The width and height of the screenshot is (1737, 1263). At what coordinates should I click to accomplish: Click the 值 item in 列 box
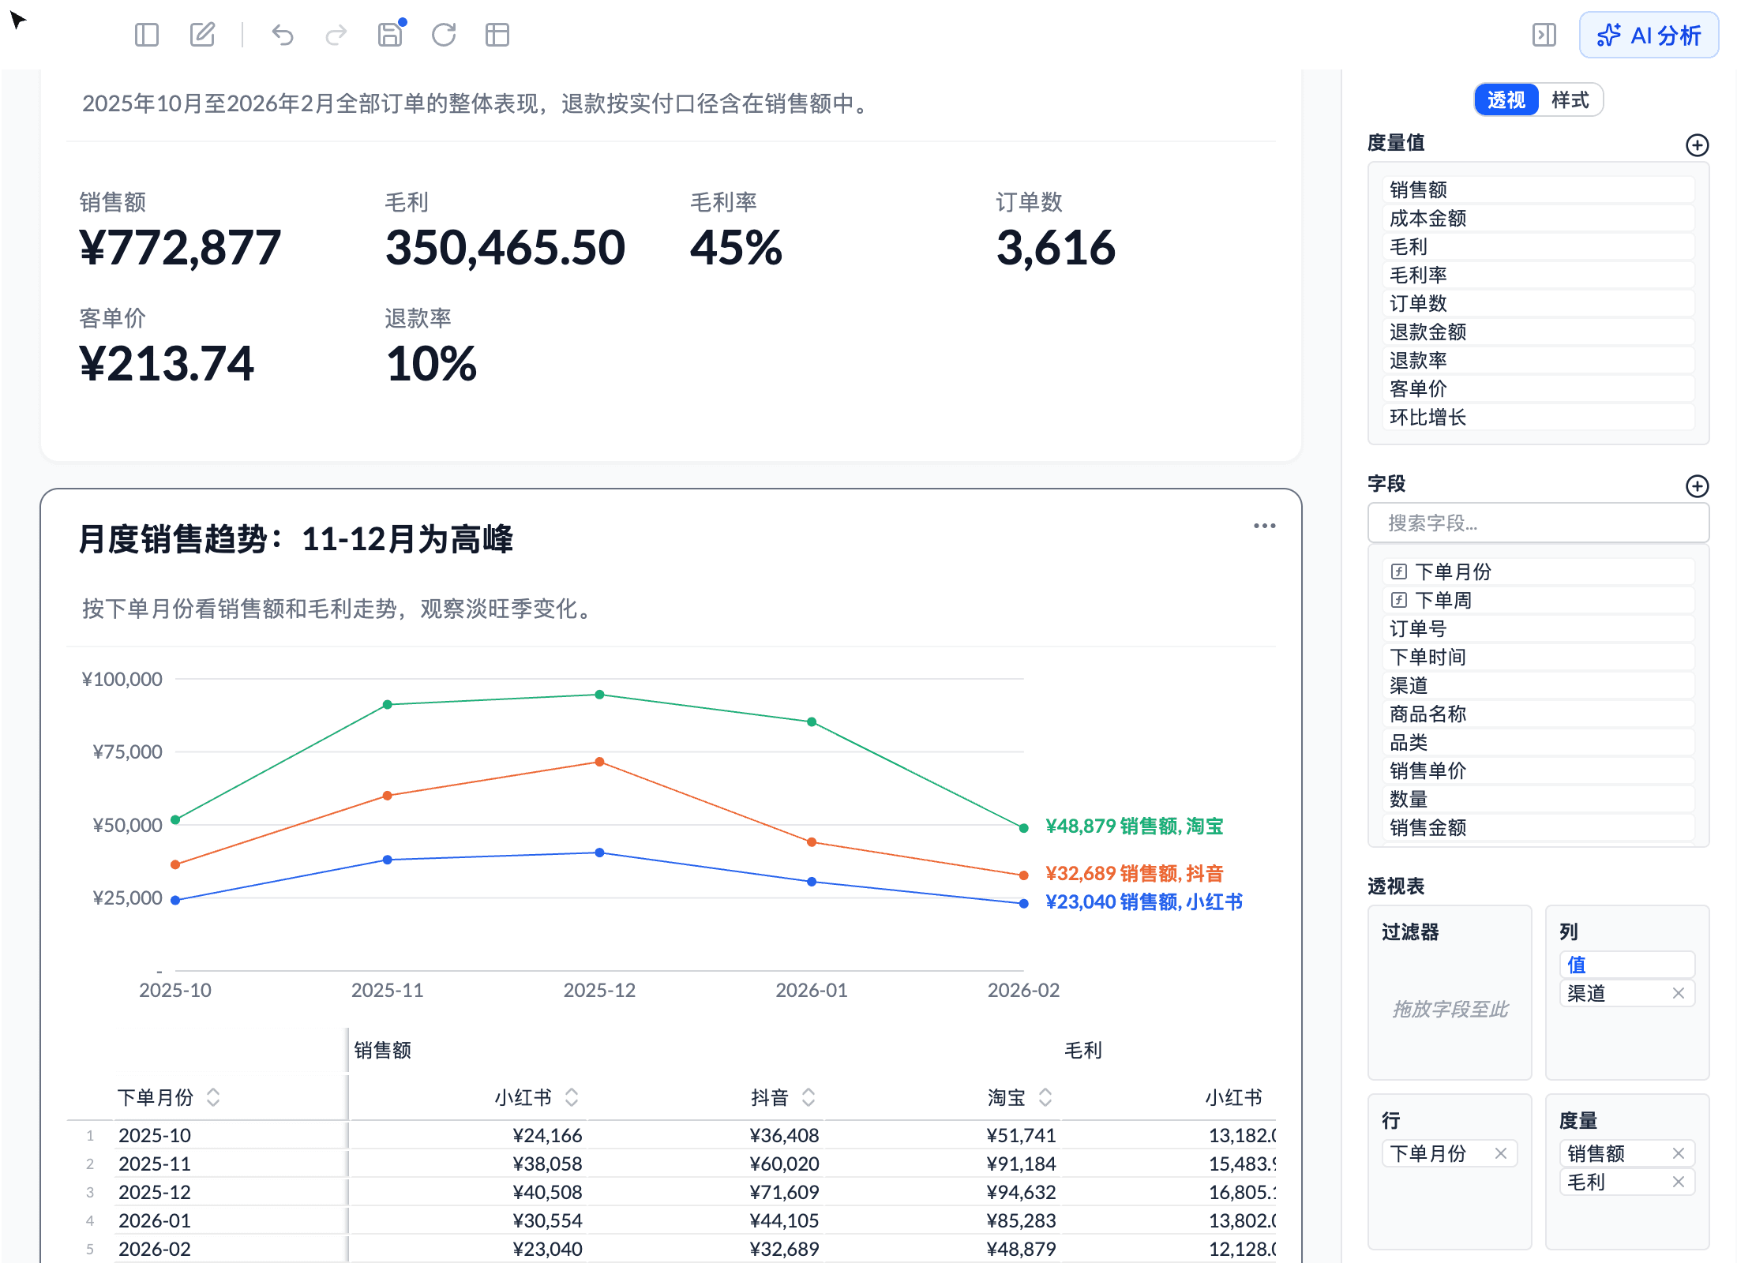click(x=1626, y=965)
